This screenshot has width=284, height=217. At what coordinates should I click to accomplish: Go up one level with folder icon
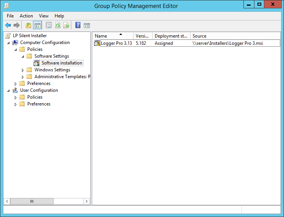28,25
